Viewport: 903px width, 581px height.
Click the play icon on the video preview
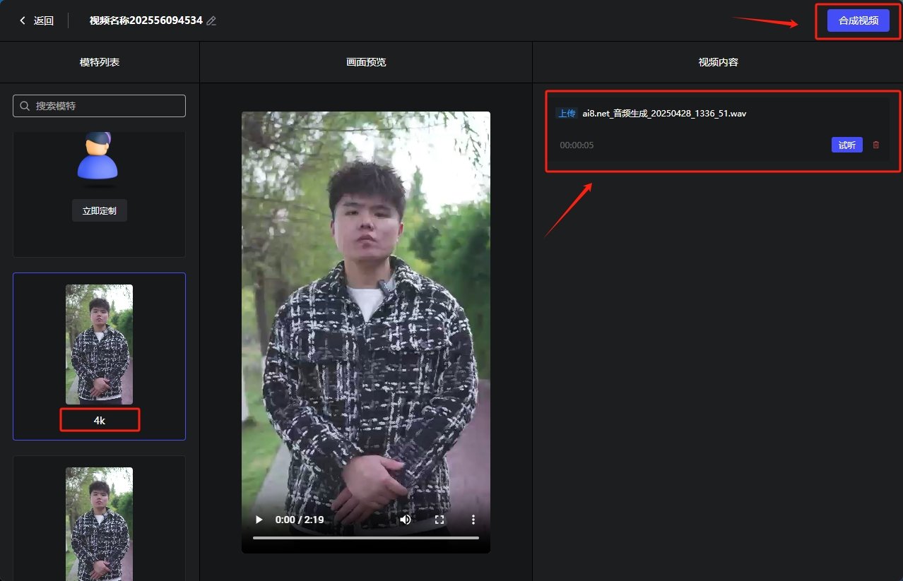[x=258, y=519]
